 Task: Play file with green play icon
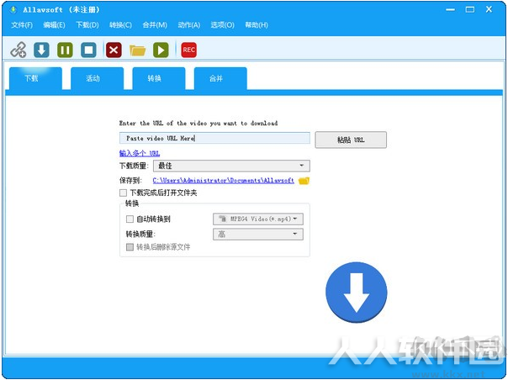(161, 50)
